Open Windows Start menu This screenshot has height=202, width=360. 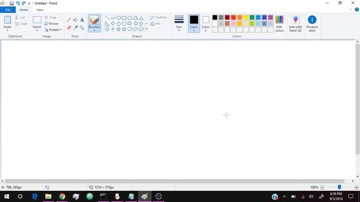pyautogui.click(x=6, y=196)
